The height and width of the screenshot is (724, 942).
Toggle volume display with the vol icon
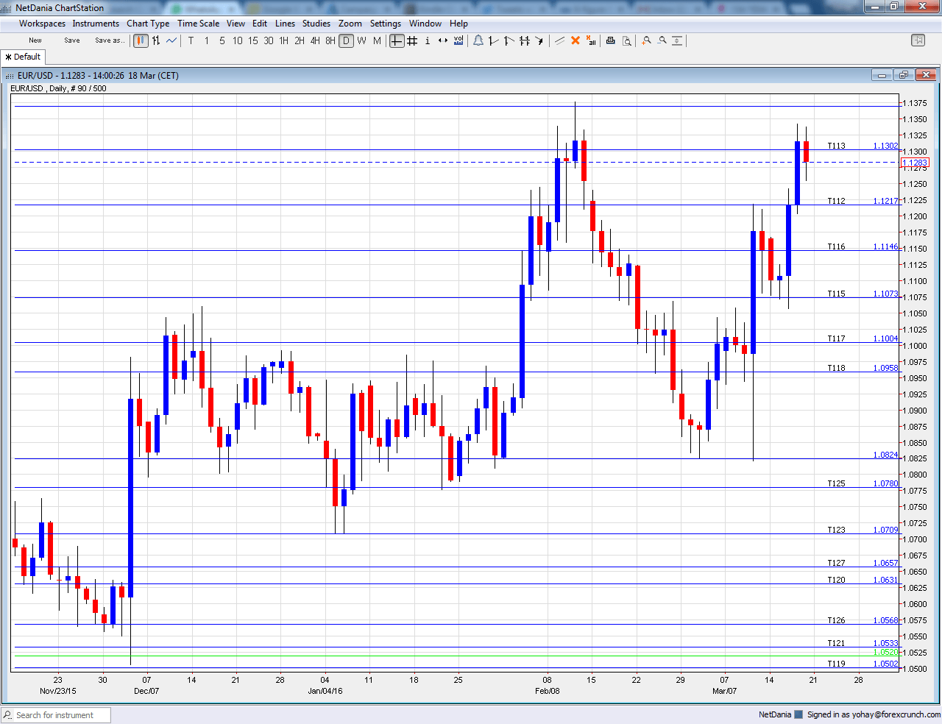pos(459,40)
